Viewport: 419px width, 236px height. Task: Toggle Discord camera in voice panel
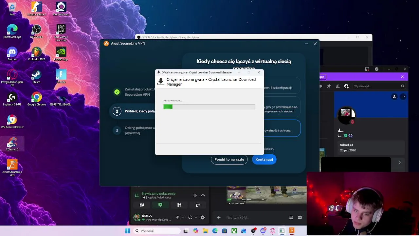coord(142,205)
